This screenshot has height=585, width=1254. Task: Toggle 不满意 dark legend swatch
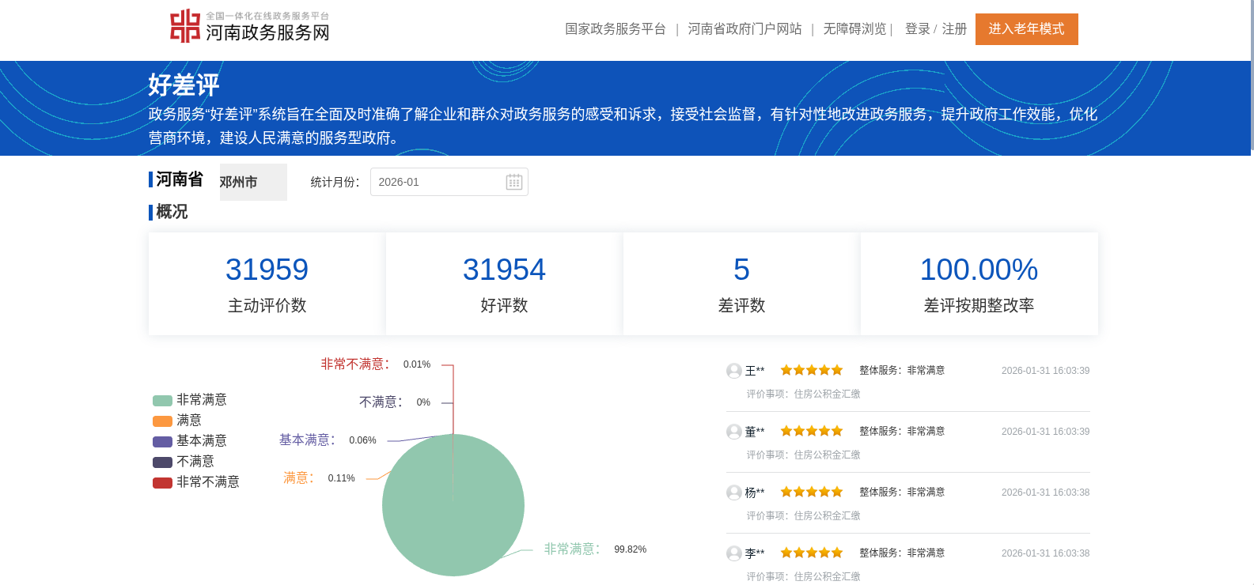(162, 462)
